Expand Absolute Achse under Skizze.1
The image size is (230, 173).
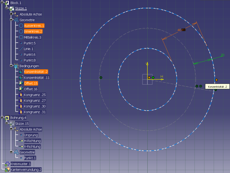click(x=12, y=14)
